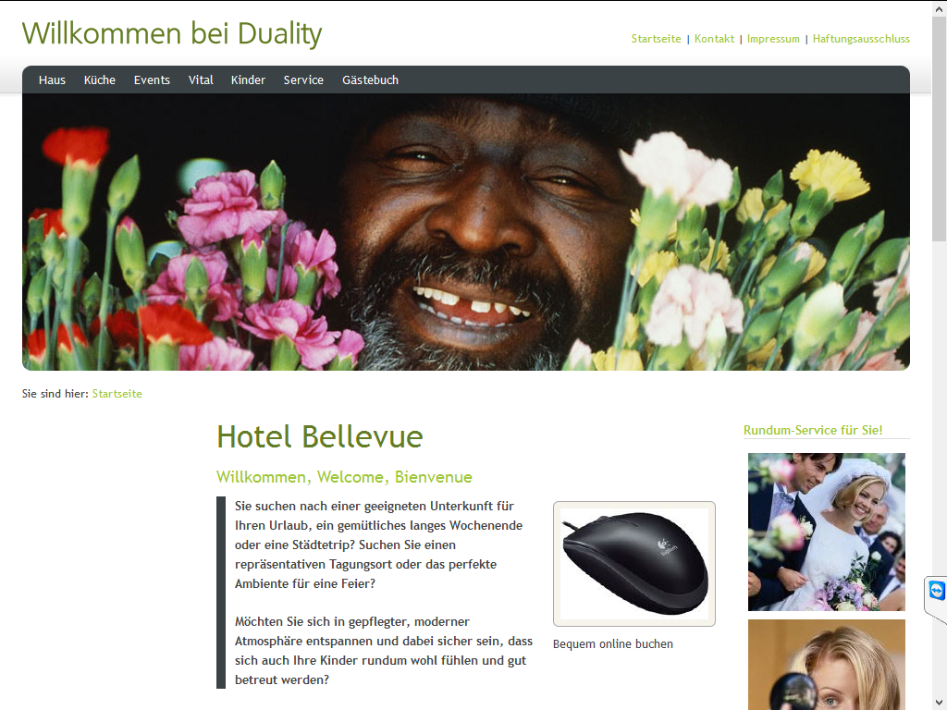Click the Startseite link in header
The width and height of the screenshot is (947, 710).
[x=656, y=39]
